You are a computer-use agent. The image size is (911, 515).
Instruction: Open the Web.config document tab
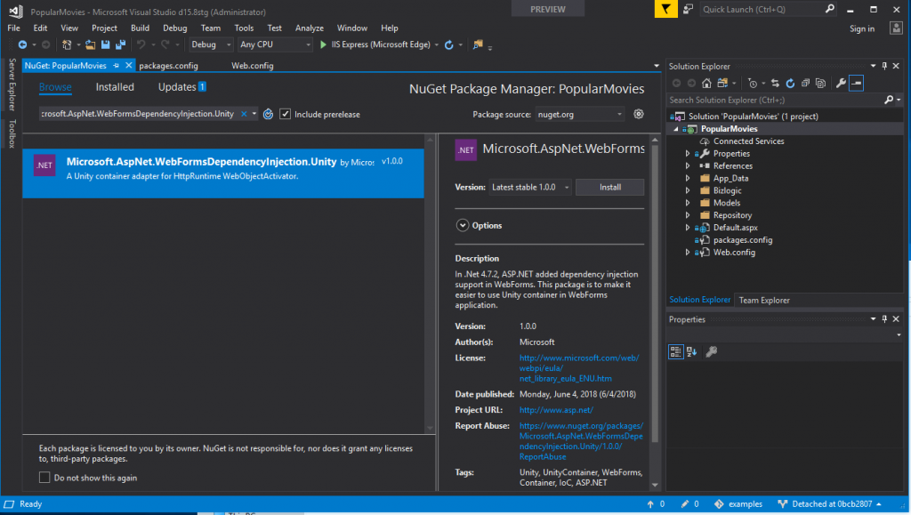point(252,66)
